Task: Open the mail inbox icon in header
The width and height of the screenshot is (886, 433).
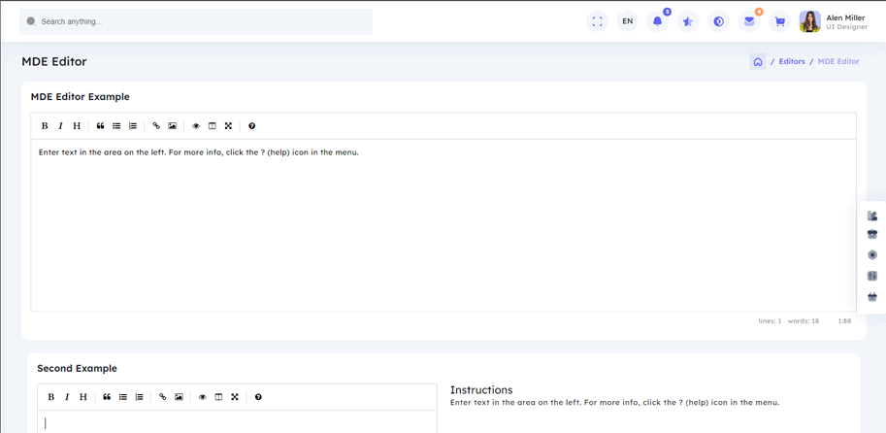Action: point(749,21)
